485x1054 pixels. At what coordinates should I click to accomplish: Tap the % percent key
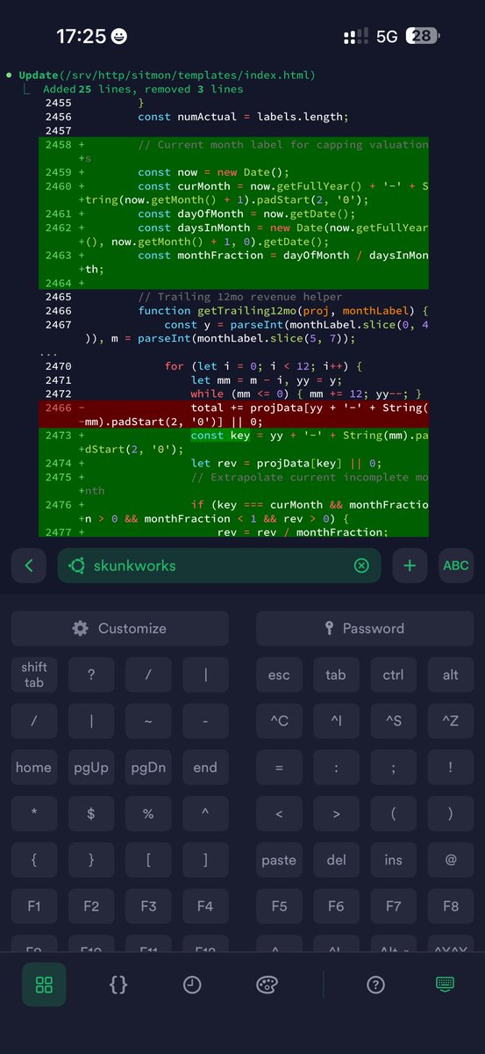point(148,814)
